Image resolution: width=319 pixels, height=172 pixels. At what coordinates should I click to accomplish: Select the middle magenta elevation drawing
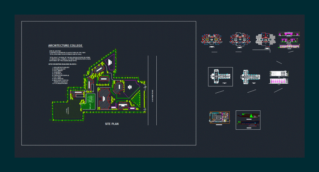pos(289,41)
